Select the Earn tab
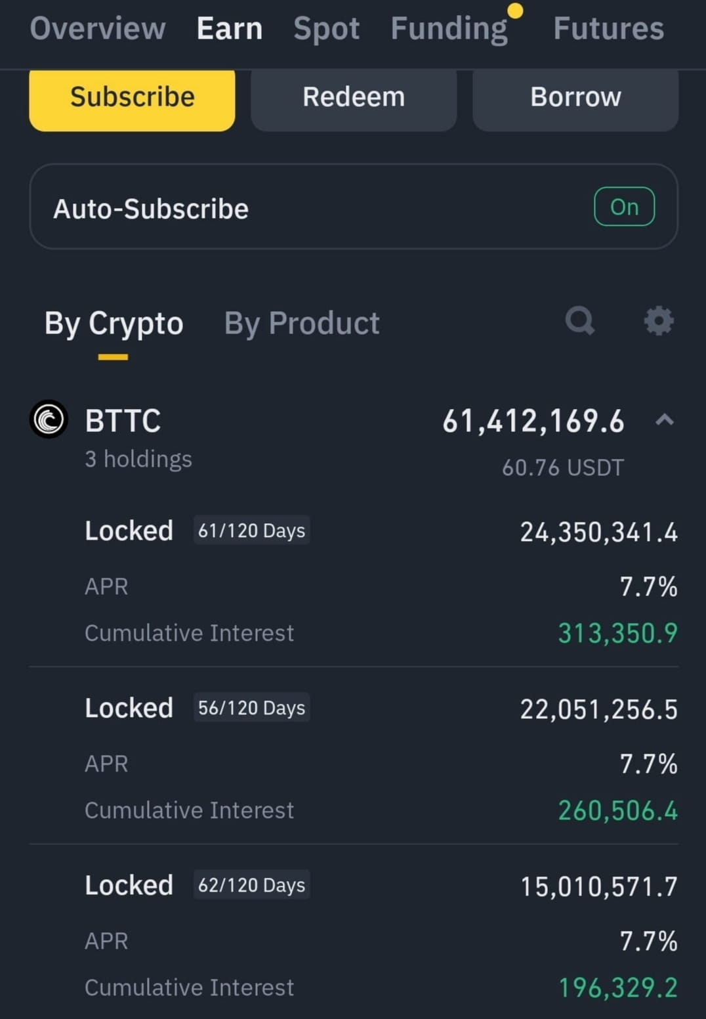 (230, 28)
